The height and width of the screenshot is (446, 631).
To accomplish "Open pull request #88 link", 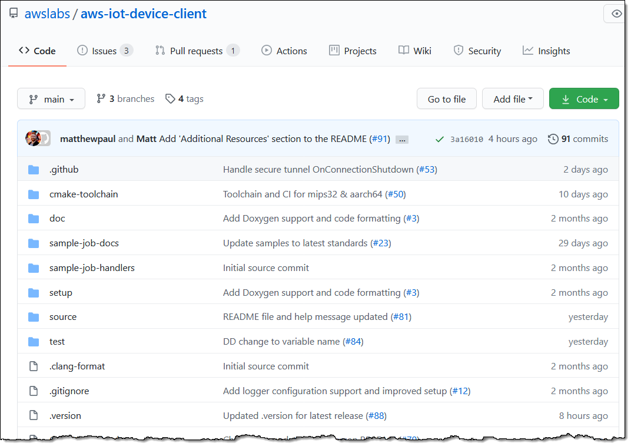I will coord(376,416).
